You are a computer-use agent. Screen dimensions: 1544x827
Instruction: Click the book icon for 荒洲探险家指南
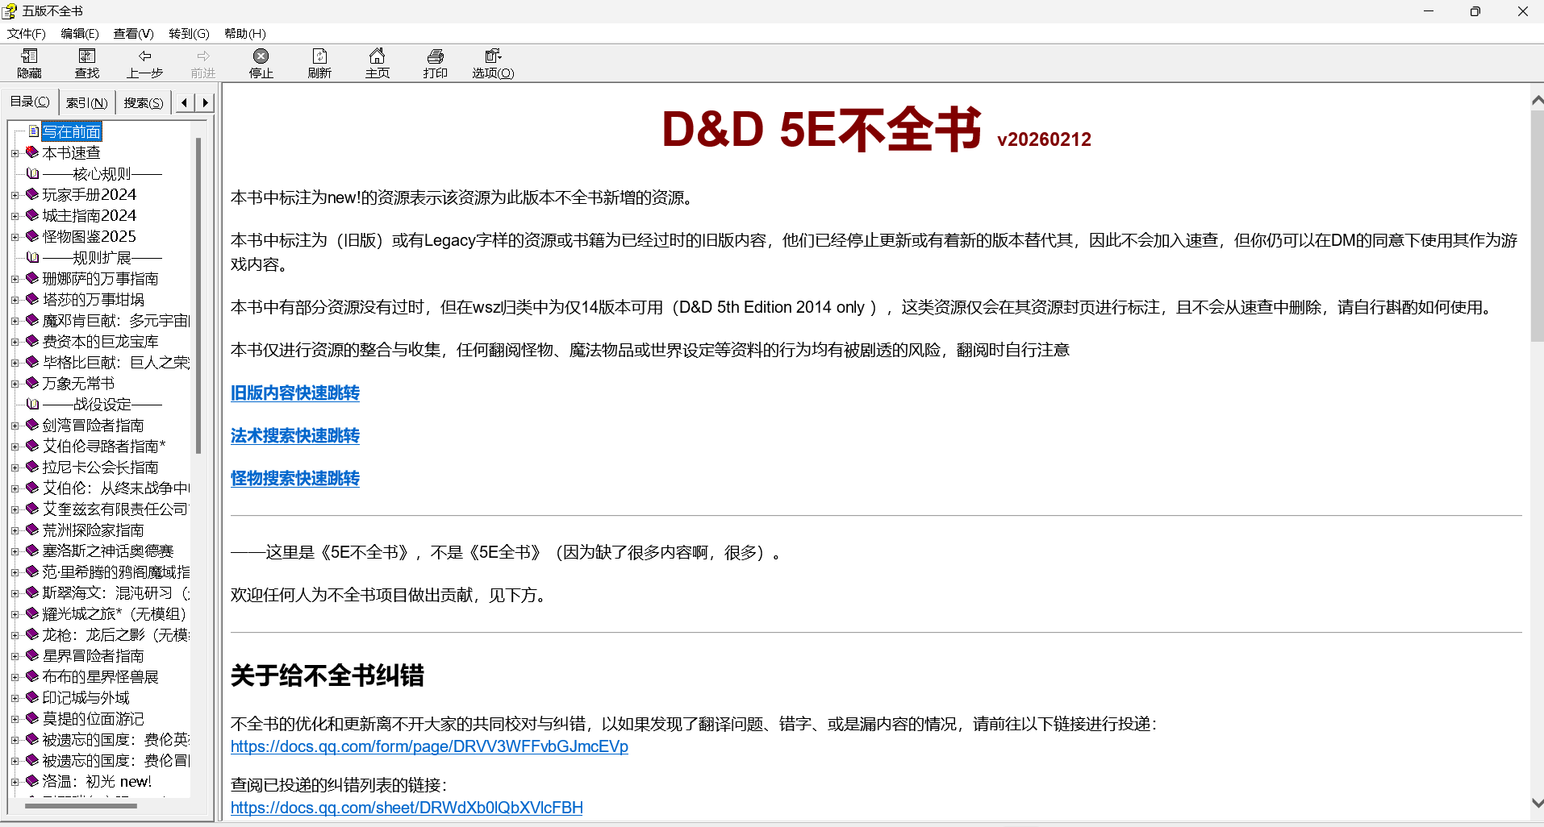pyautogui.click(x=32, y=530)
